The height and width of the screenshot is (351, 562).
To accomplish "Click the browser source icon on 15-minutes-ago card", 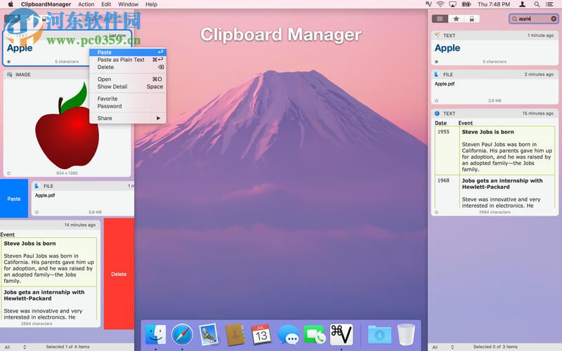I will (437, 113).
